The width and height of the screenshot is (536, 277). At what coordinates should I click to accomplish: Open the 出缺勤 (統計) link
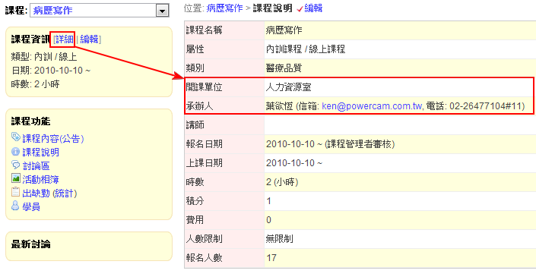[49, 193]
